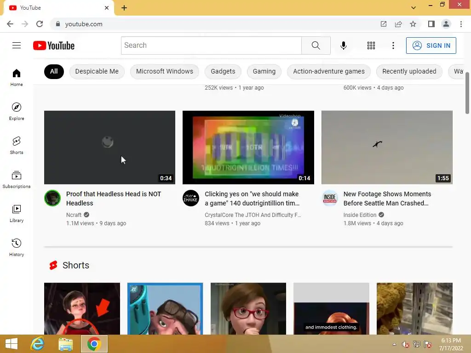Viewport: 471px width, 353px height.
Task: Click the muted volume tray icon
Action: (405, 344)
